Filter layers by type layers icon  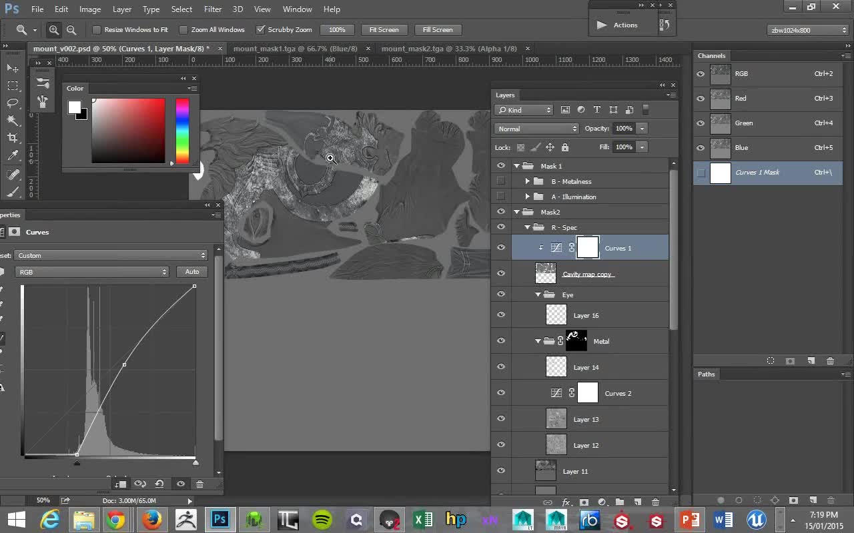(x=597, y=110)
